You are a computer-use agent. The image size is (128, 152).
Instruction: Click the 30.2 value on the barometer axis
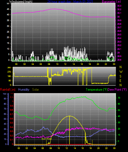[x=119, y=9]
